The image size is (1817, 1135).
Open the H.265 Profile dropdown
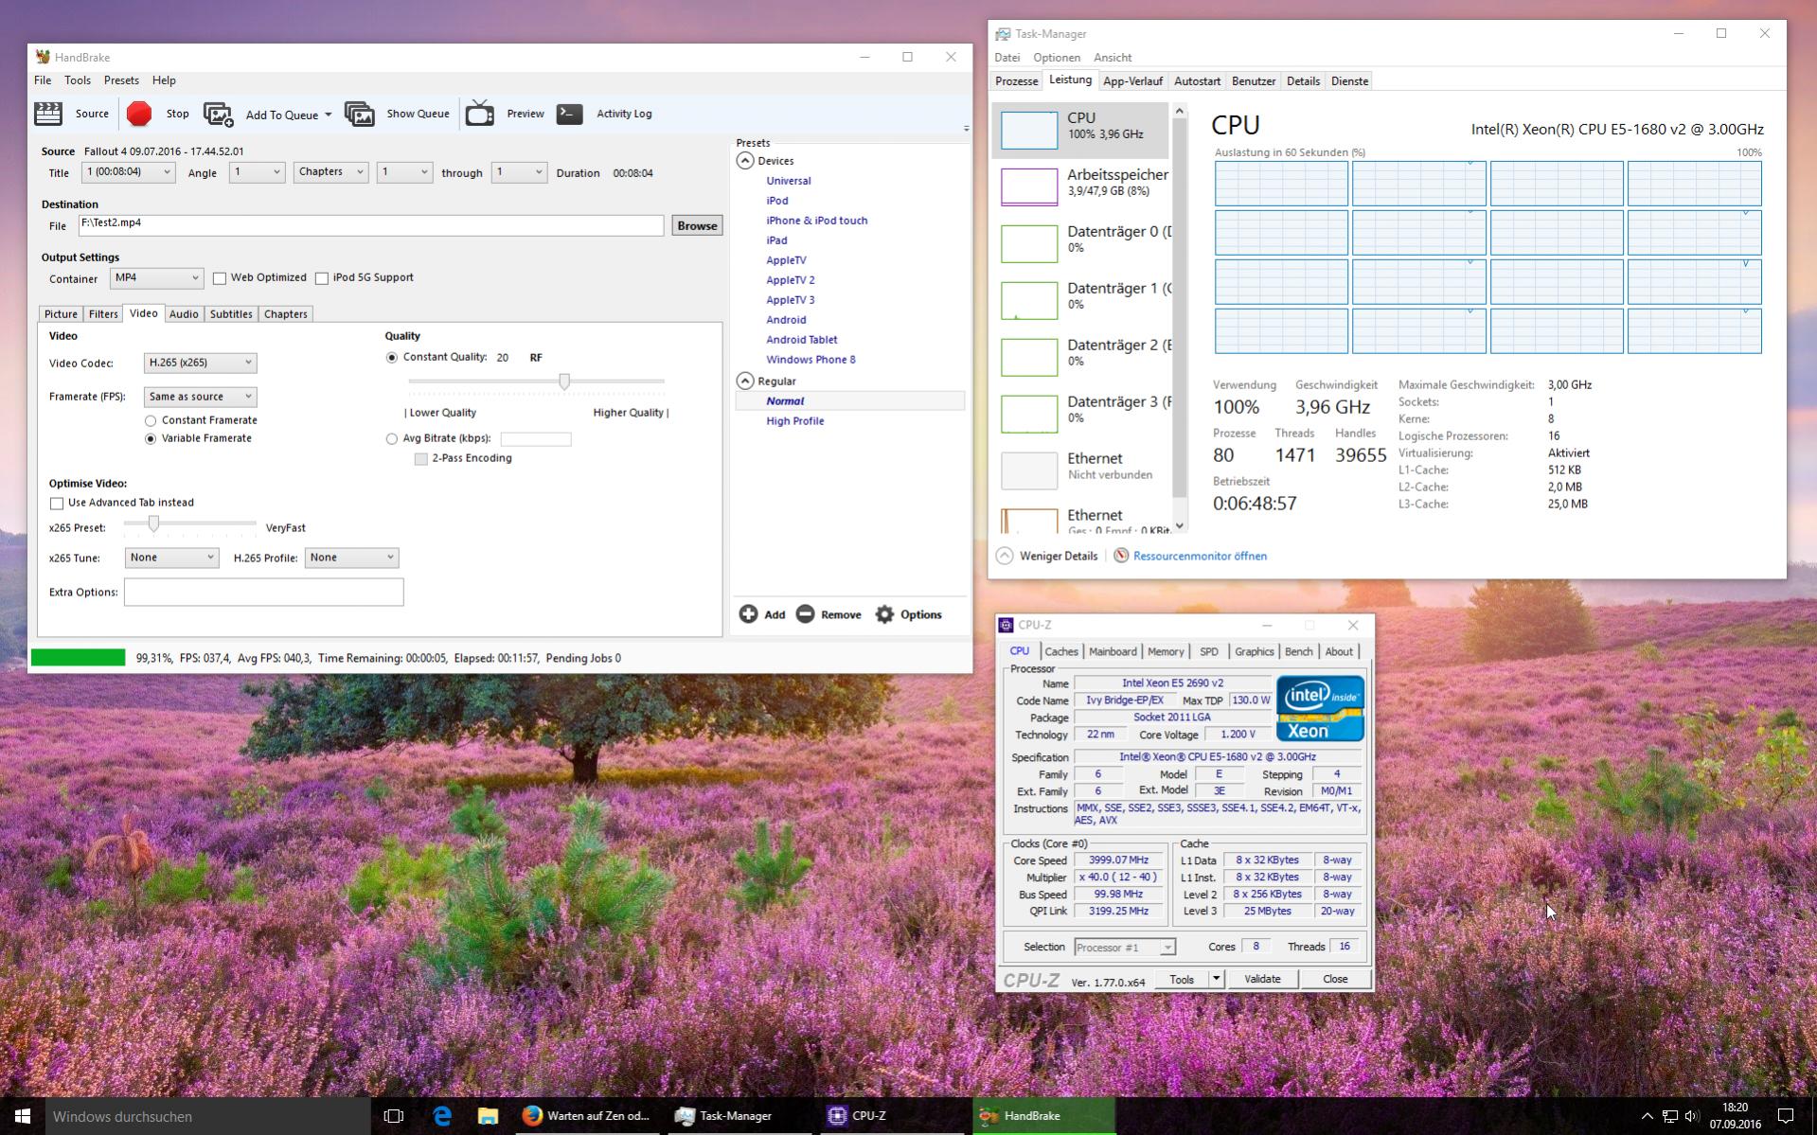point(351,558)
